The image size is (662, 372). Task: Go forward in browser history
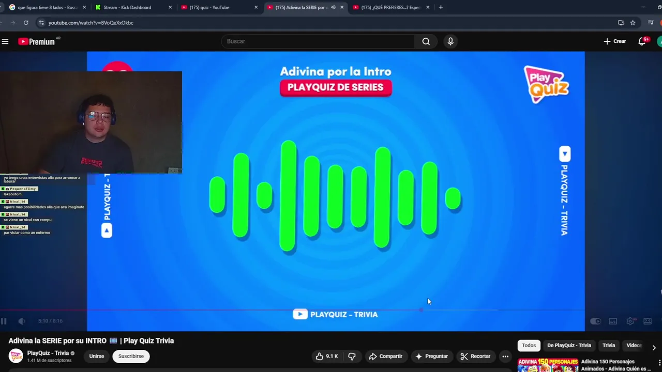coord(12,23)
